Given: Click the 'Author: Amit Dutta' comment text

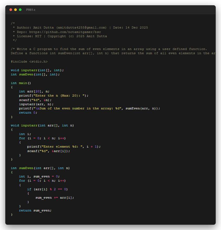Looking at the screenshot, I should 35,27.
